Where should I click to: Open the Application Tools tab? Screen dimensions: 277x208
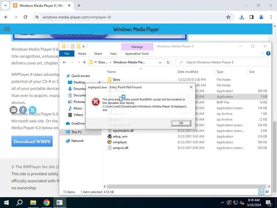[137, 54]
